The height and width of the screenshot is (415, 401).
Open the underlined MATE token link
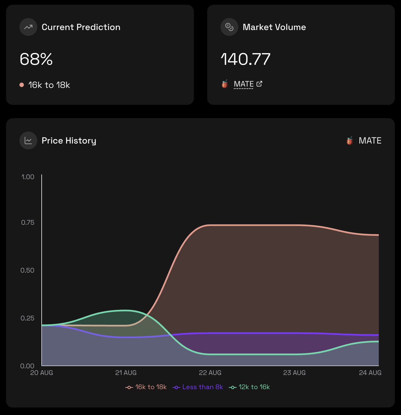click(x=244, y=84)
